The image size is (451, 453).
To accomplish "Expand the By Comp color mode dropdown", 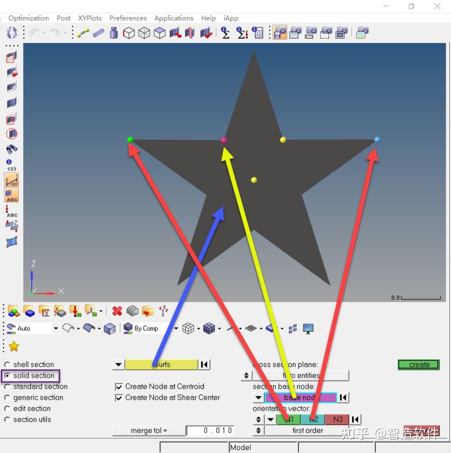I will click(x=176, y=329).
